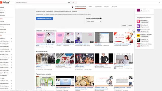Image resolution: width=162 pixels, height=91 pixels.
Task: Click the help question mark near Контент по умолчанию
Action: [x=101, y=18]
